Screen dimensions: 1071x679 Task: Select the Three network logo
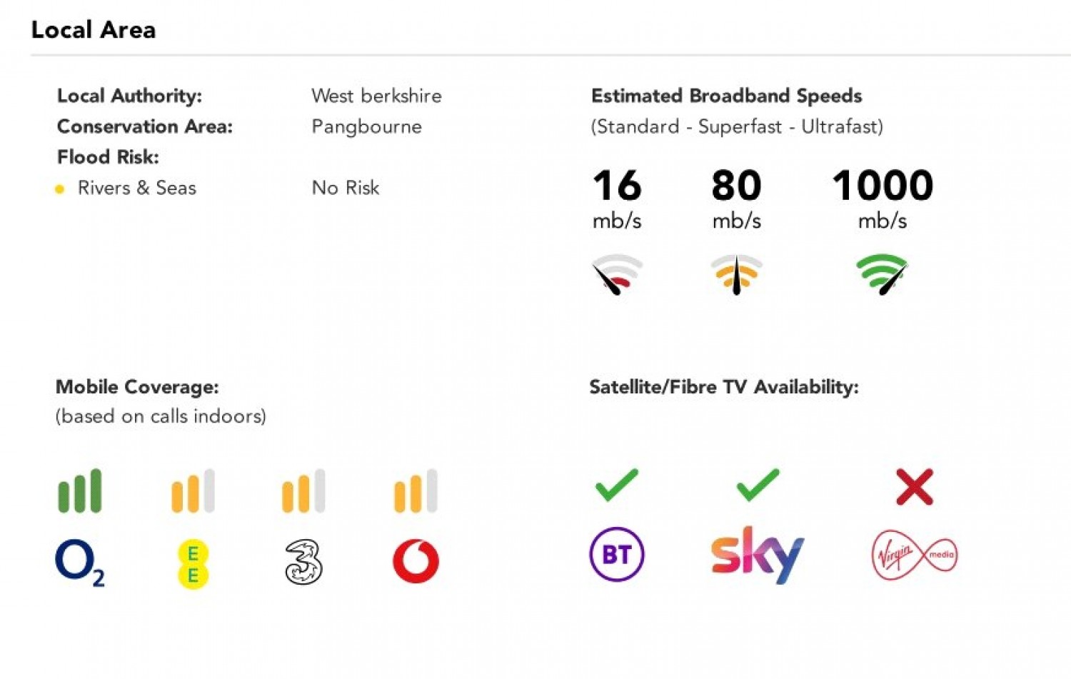[x=303, y=562]
